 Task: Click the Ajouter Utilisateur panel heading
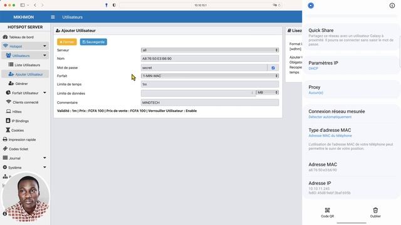(78, 31)
